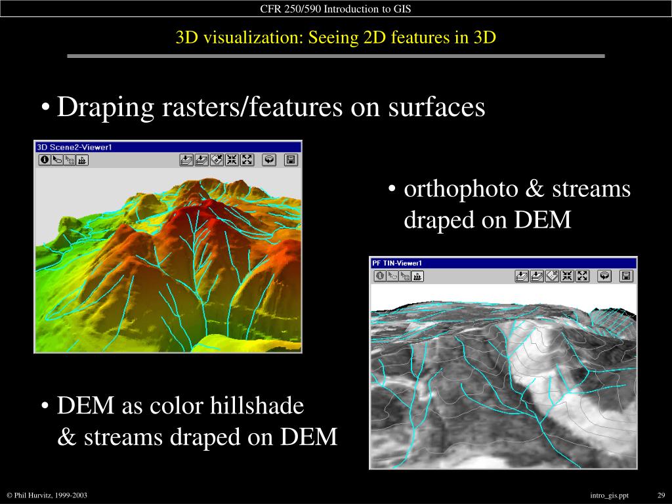The width and height of the screenshot is (672, 504).
Task: Click zoom-to-selected diamond icon in PF TIN-Viewer1
Action: pos(551,276)
